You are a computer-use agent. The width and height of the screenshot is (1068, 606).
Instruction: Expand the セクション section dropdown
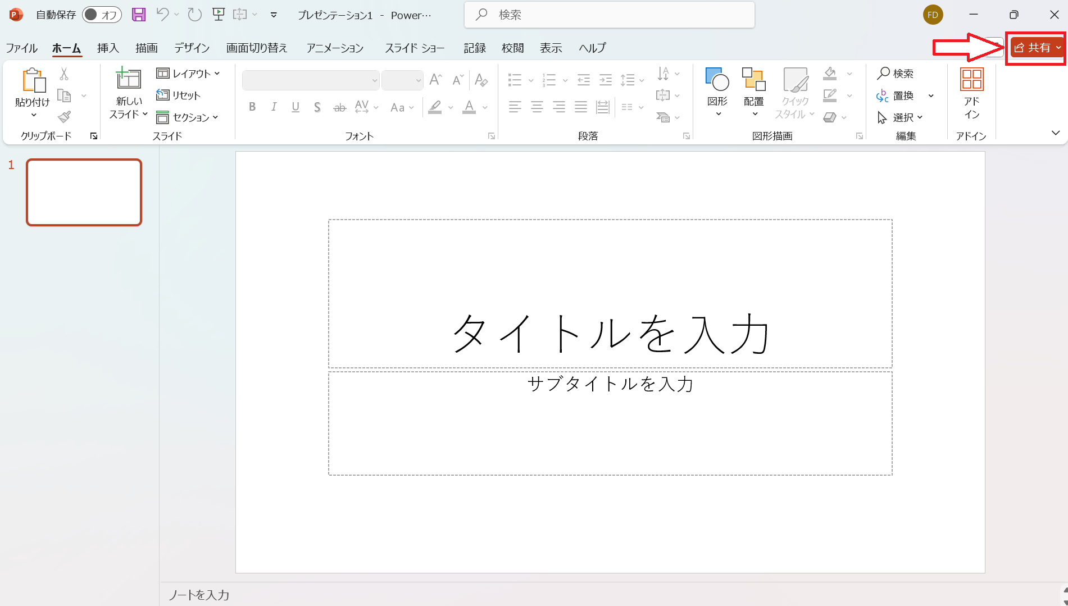(x=187, y=117)
